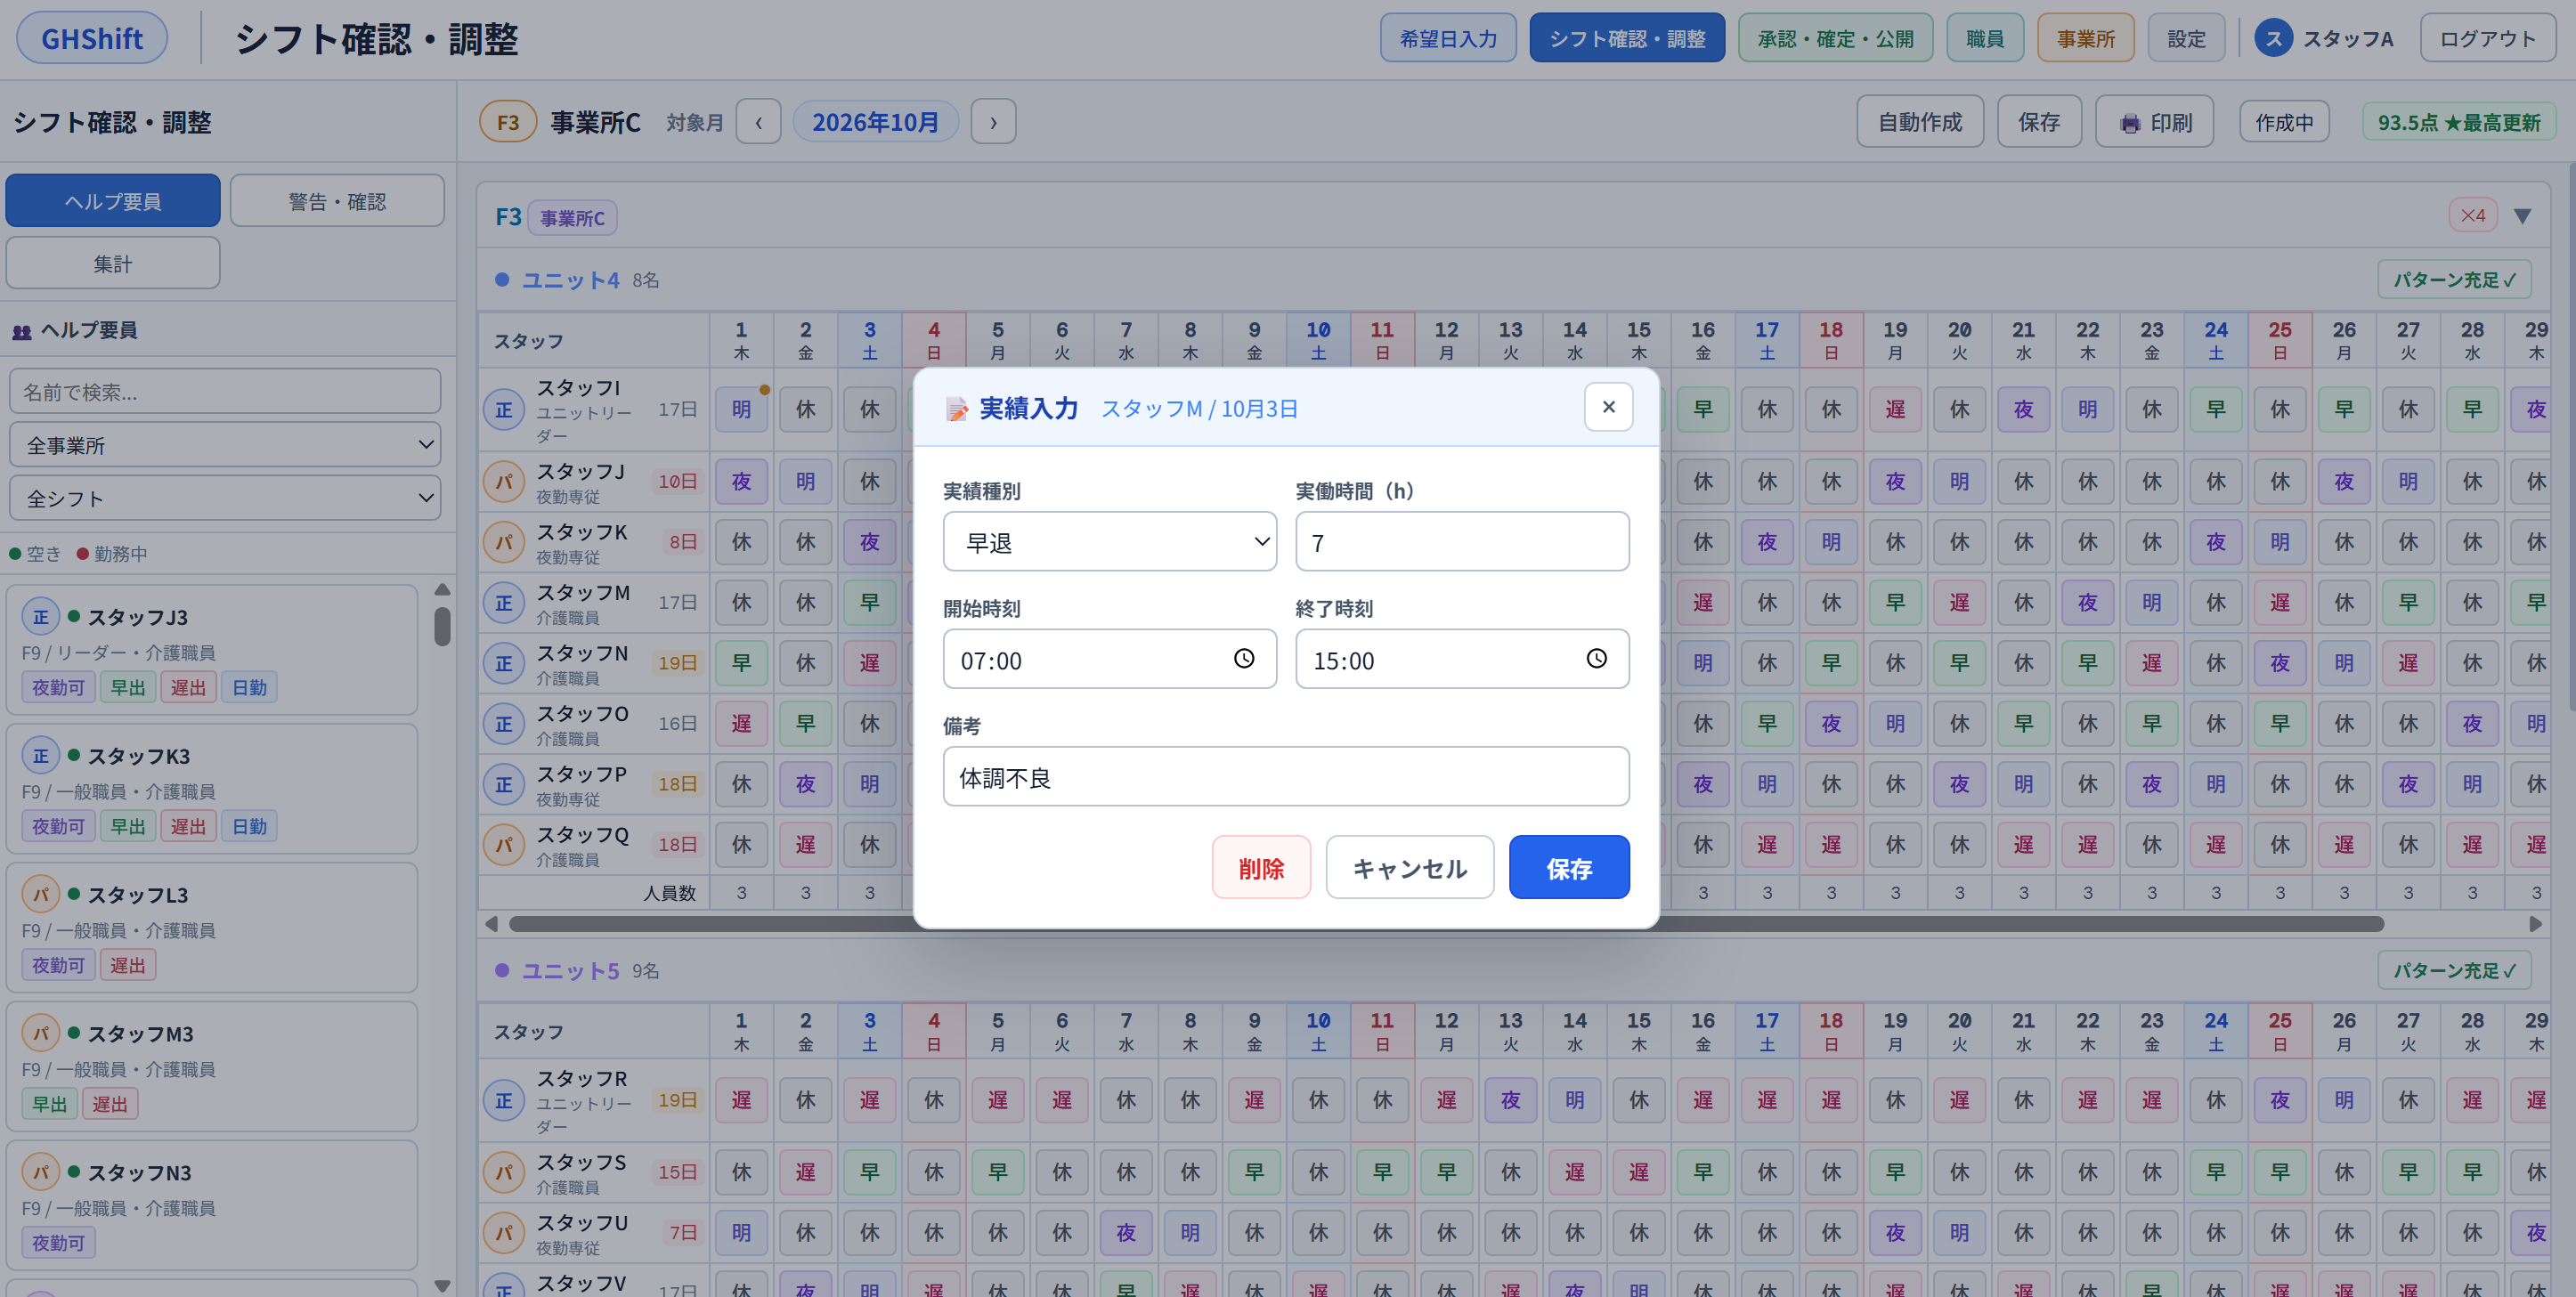Click the ログアウト button

(2488, 38)
